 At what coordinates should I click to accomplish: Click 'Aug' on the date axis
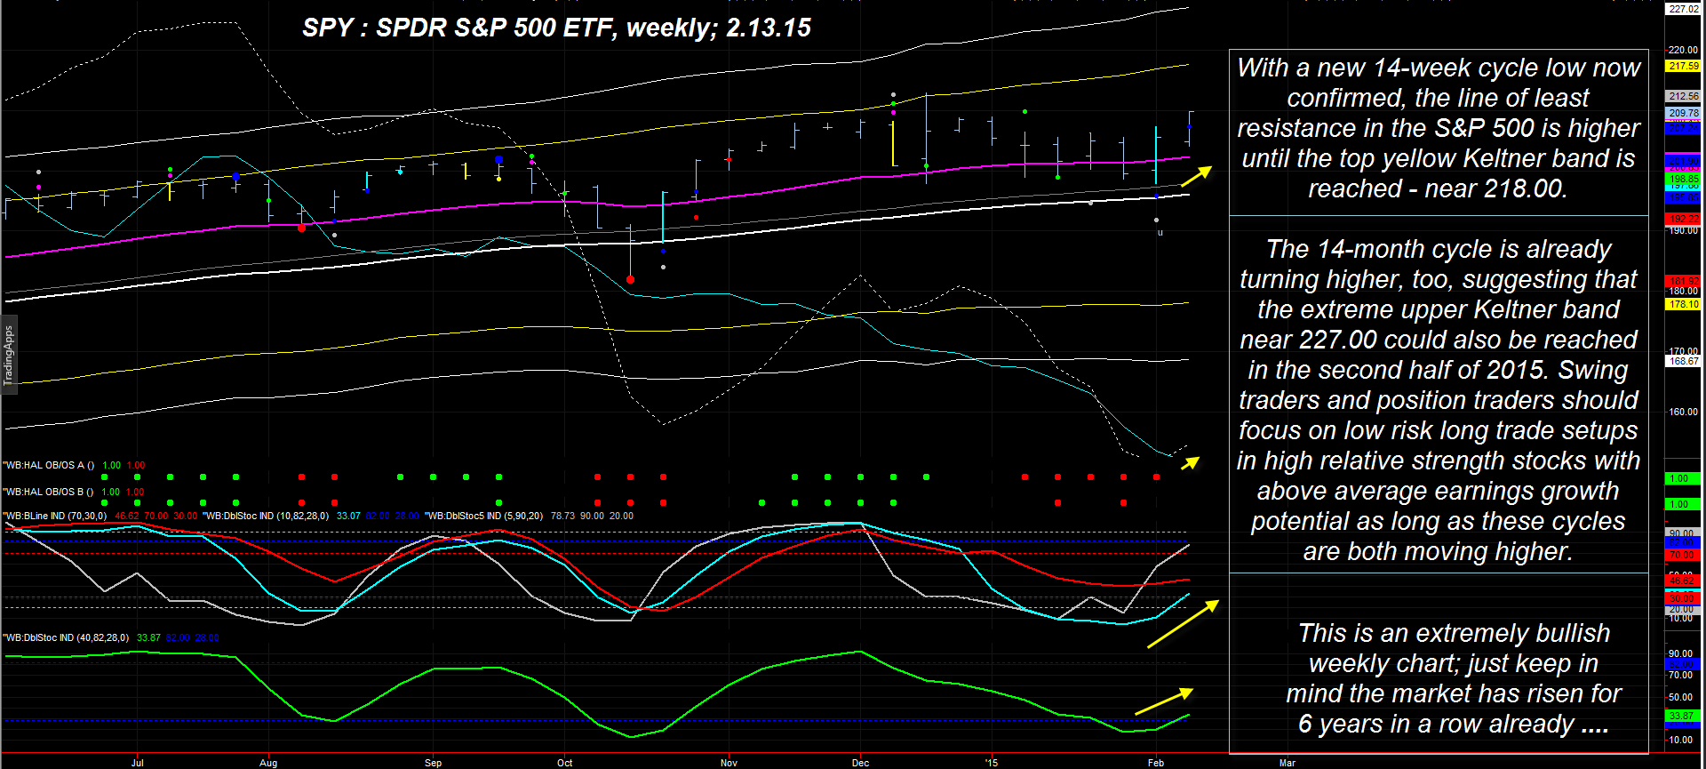pyautogui.click(x=268, y=763)
